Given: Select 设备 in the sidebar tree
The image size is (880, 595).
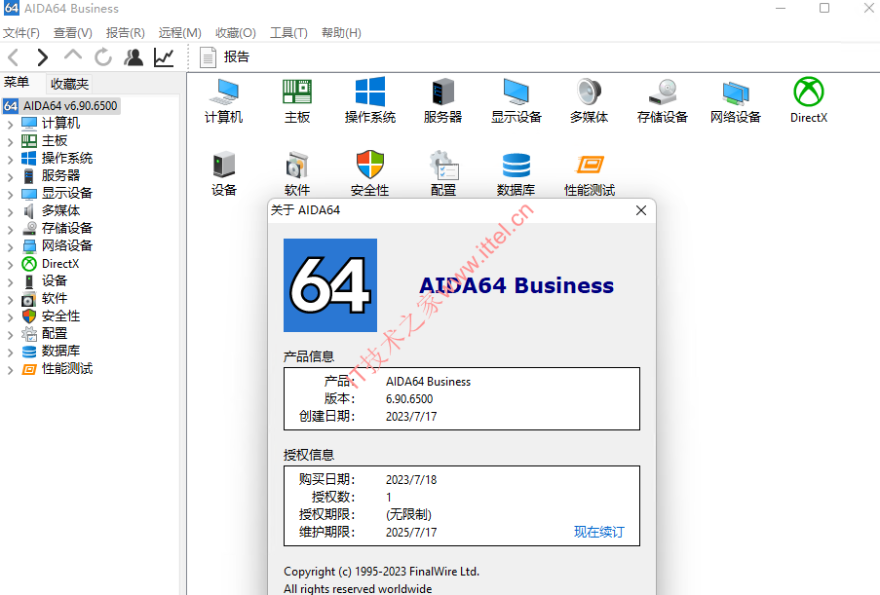Looking at the screenshot, I should (x=54, y=281).
